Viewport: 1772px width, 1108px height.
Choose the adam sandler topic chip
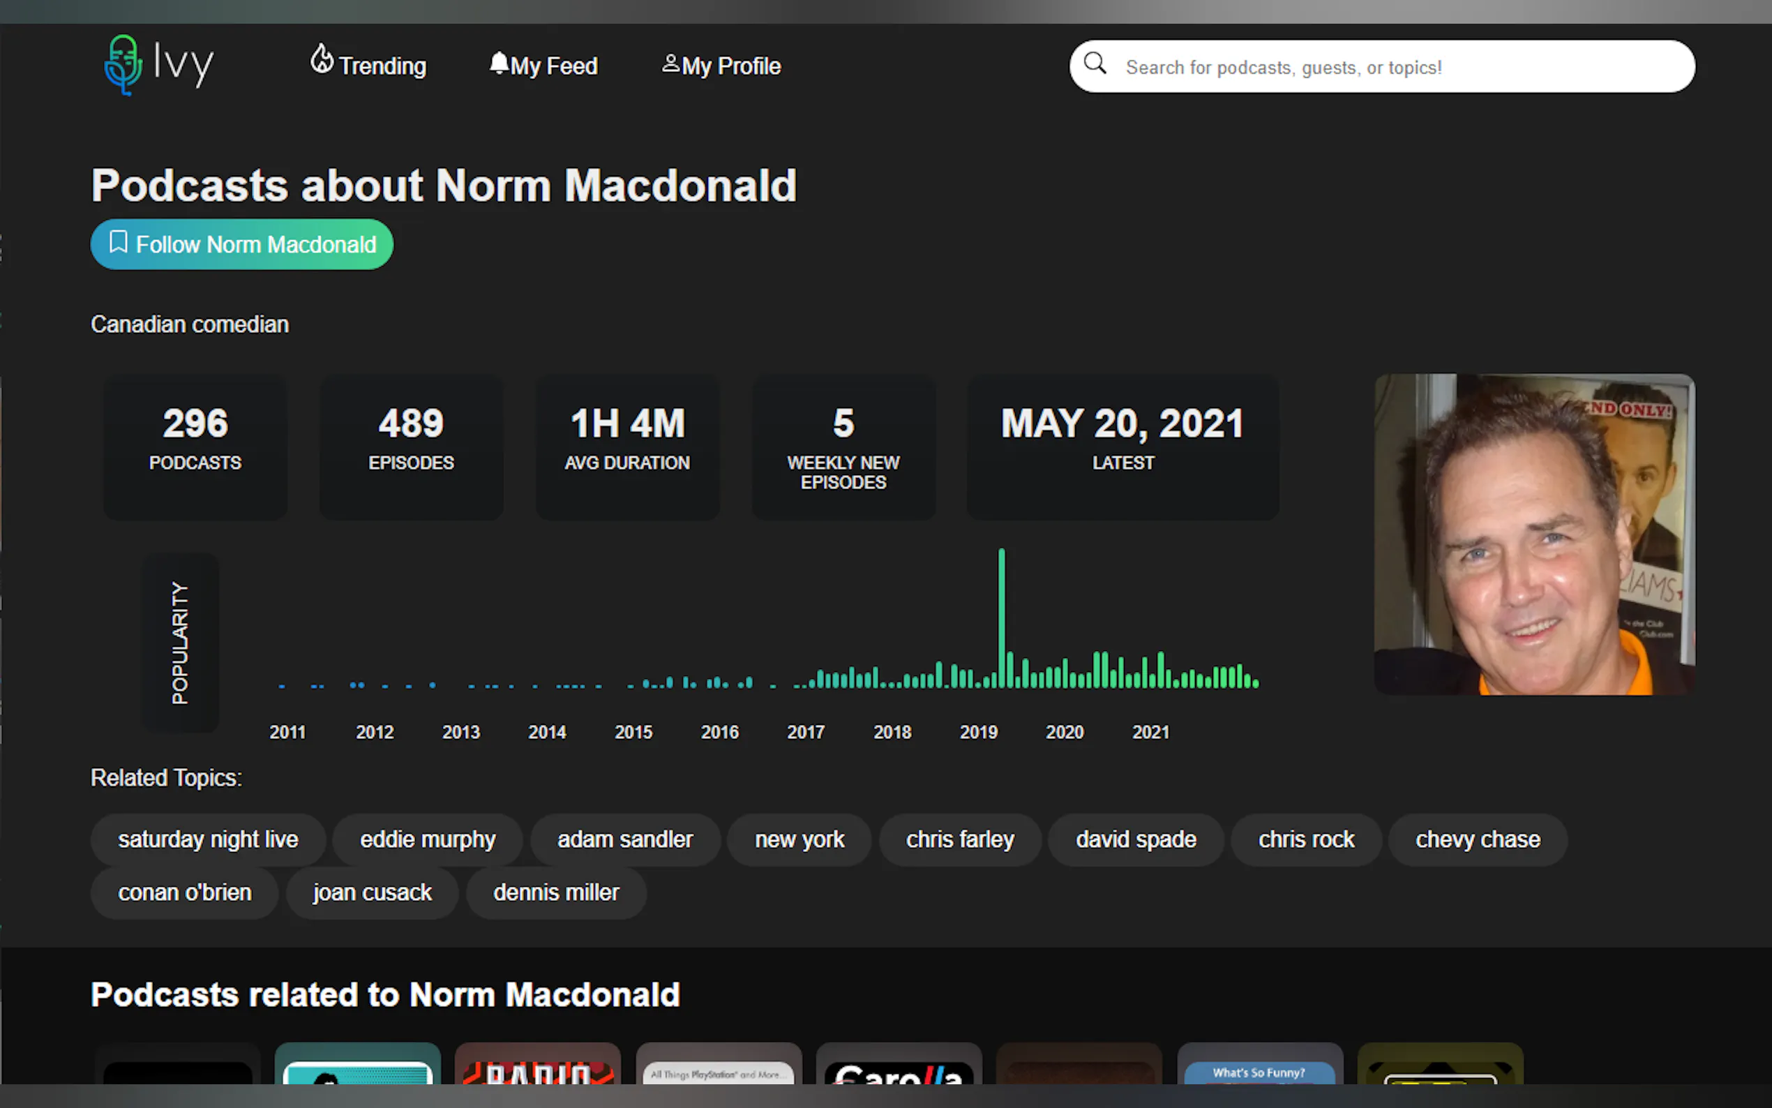pos(625,839)
